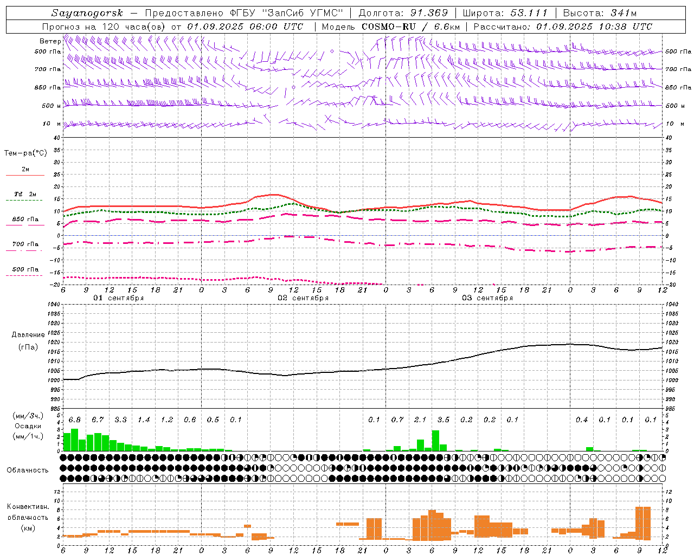
Task: Click the '(мм/3ч.)' precipitation unit label
Action: tap(27, 416)
